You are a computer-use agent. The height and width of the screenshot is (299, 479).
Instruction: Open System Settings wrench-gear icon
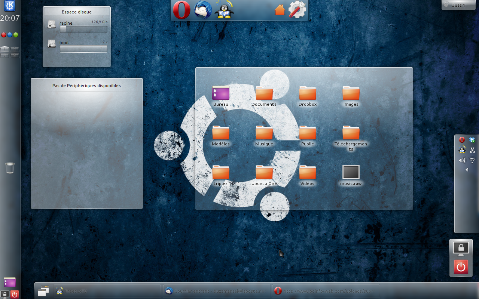pyautogui.click(x=298, y=10)
